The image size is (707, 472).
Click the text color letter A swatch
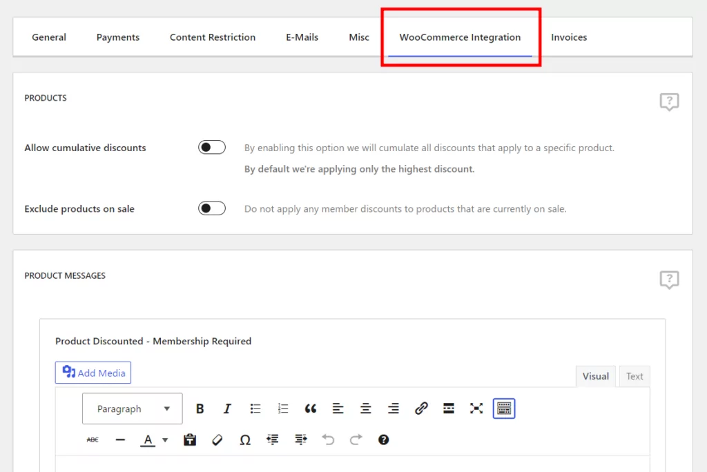point(148,440)
